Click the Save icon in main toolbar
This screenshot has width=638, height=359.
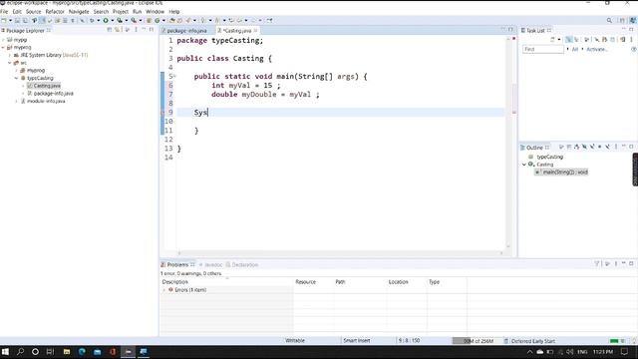[x=18, y=20]
